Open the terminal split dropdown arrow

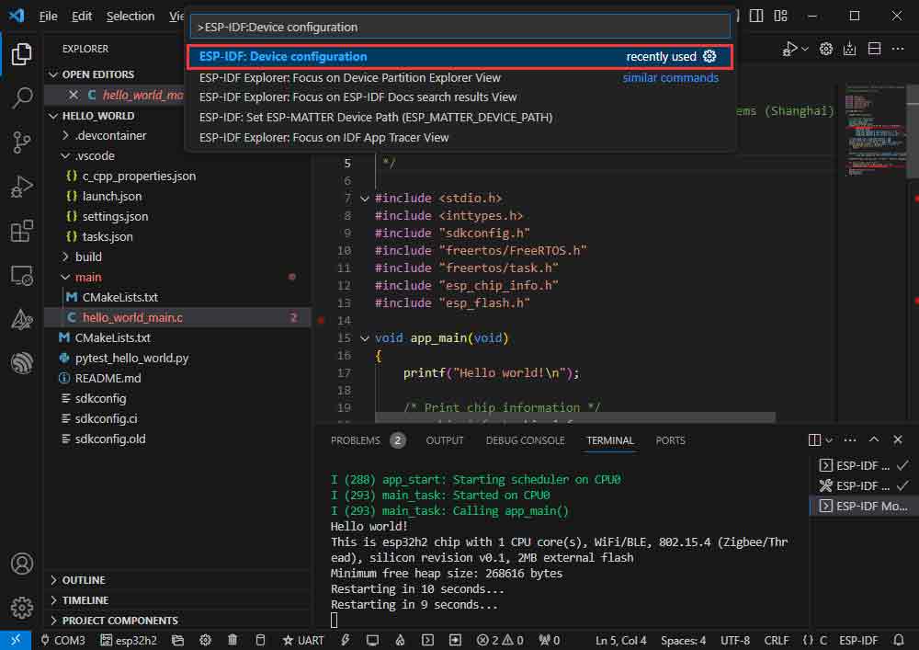[829, 440]
